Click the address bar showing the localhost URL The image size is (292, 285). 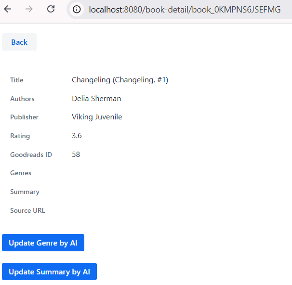tap(184, 9)
